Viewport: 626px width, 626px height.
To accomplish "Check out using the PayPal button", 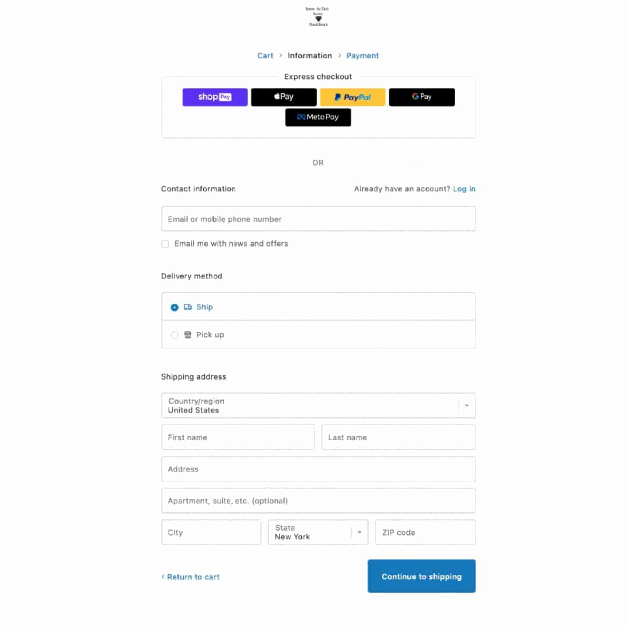I will point(353,97).
